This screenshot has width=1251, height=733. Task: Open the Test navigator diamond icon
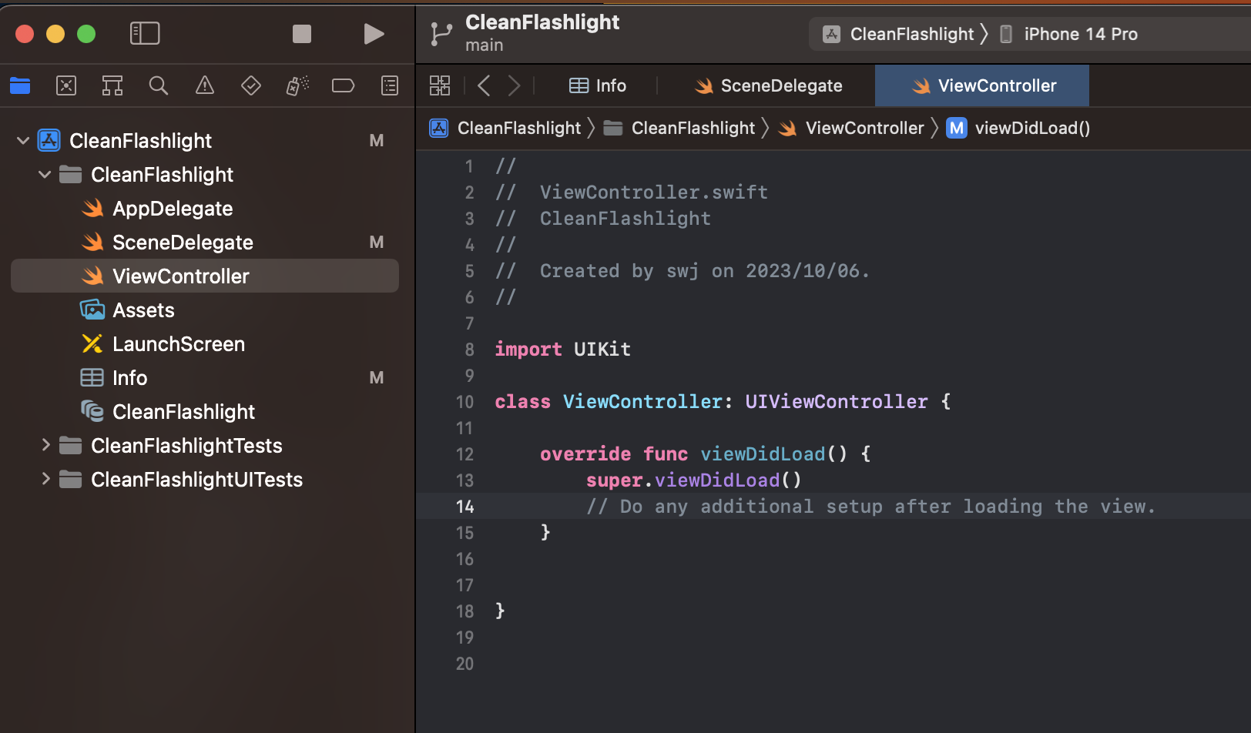tap(251, 85)
